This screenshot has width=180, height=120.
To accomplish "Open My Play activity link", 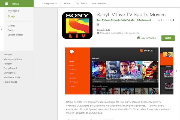I will coord(12,77).
